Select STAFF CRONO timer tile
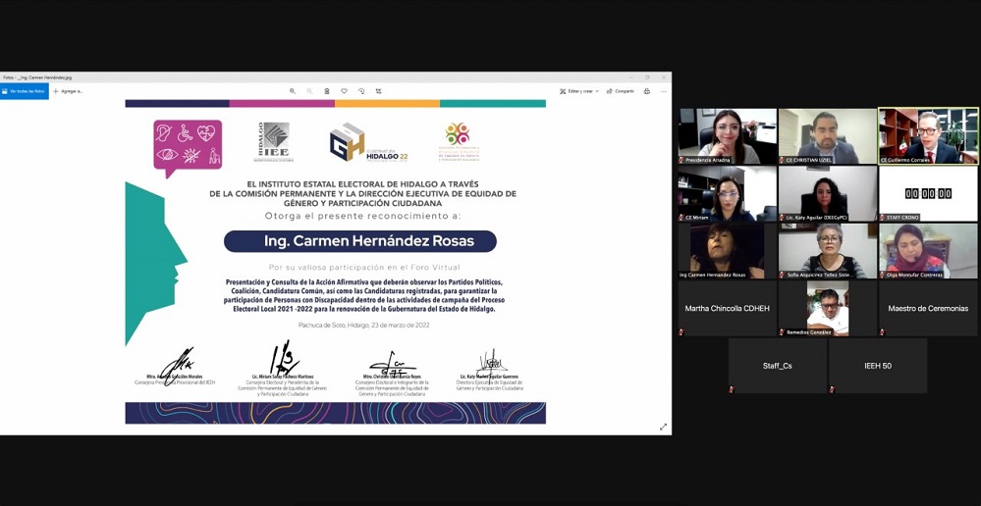Screen dimensions: 981x506 (x=928, y=193)
